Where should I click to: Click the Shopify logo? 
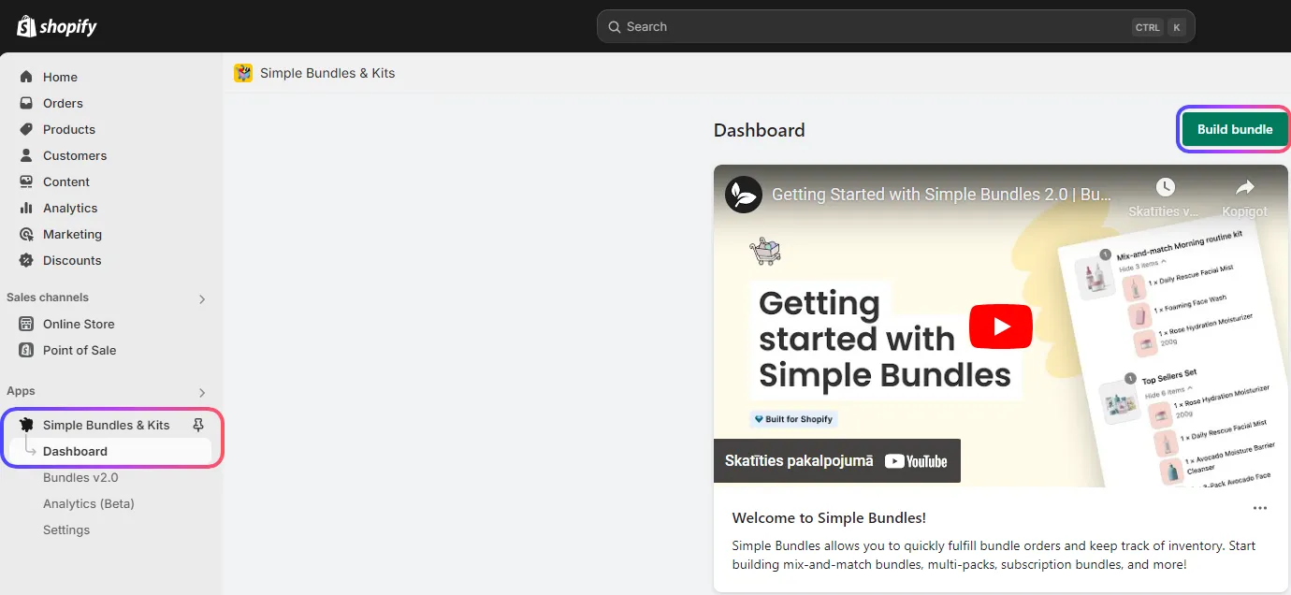click(x=56, y=26)
